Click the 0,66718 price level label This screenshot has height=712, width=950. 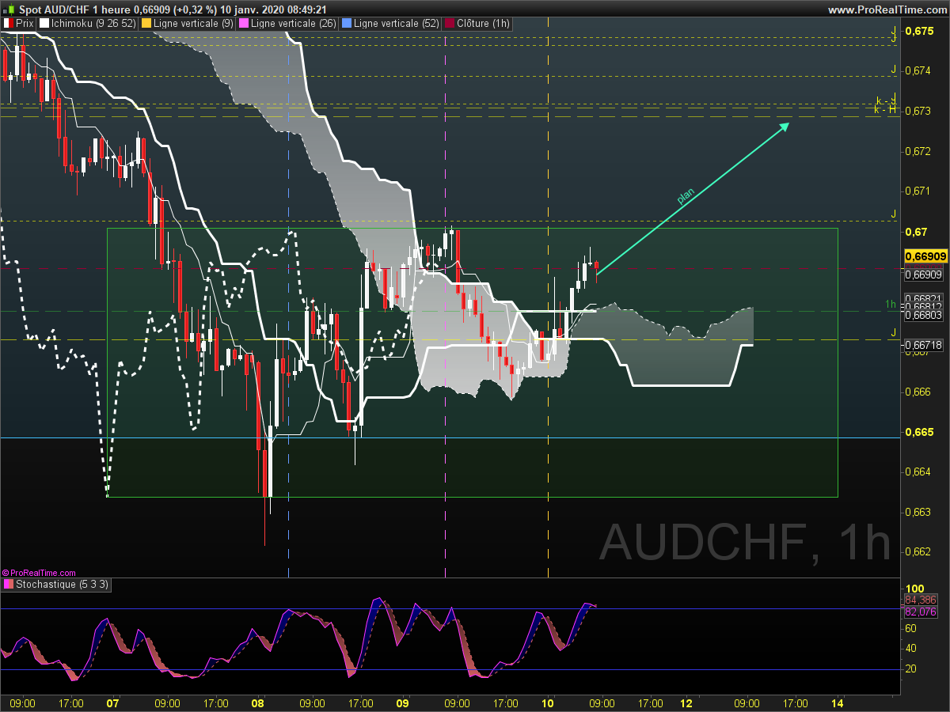click(922, 345)
